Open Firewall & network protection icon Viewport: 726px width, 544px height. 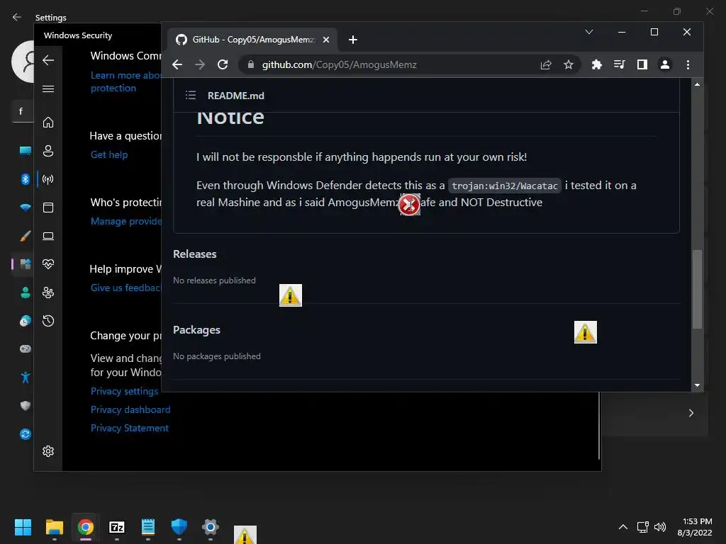click(48, 179)
